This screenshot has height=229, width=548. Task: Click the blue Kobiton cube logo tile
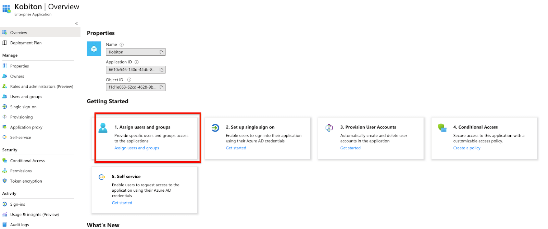tap(94, 49)
